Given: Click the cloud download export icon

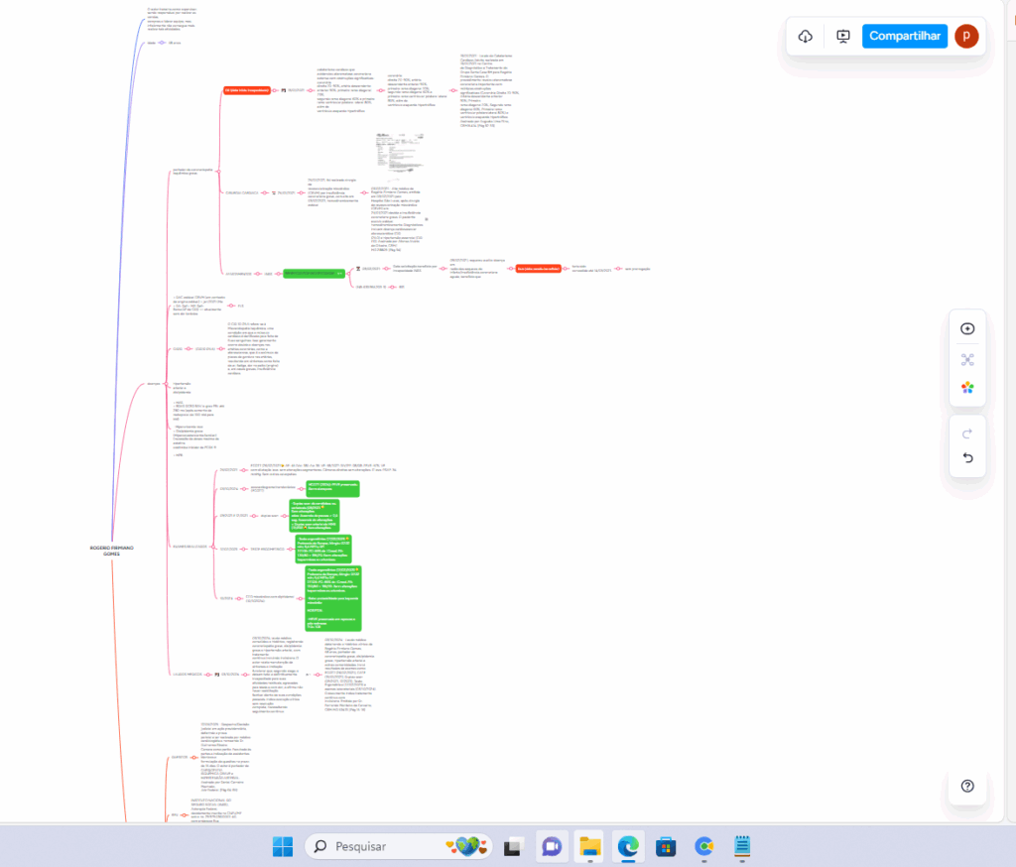Looking at the screenshot, I should click(x=806, y=36).
